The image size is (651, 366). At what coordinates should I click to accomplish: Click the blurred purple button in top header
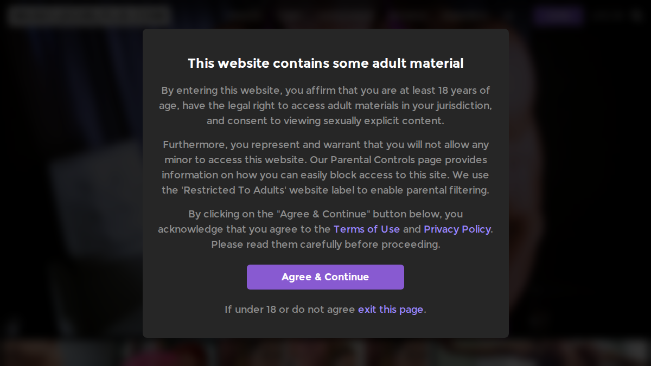[x=558, y=16]
